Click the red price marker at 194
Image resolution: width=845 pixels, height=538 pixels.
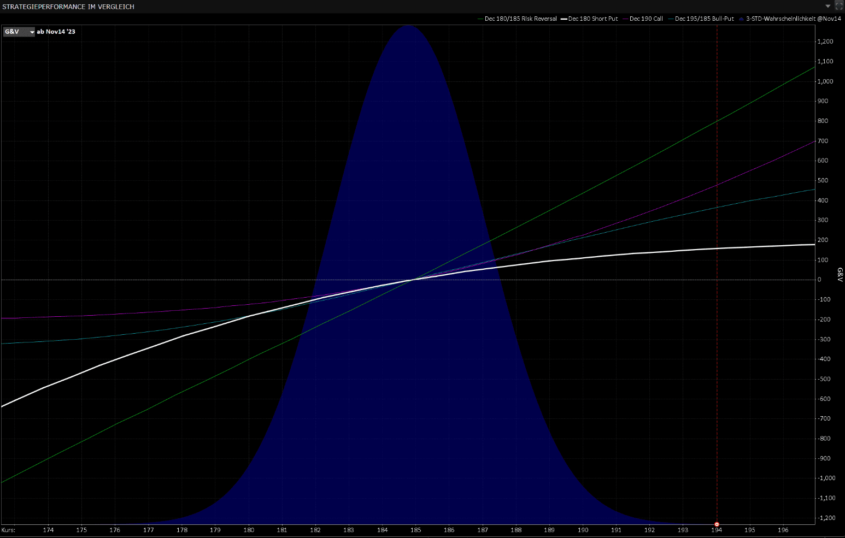717,524
